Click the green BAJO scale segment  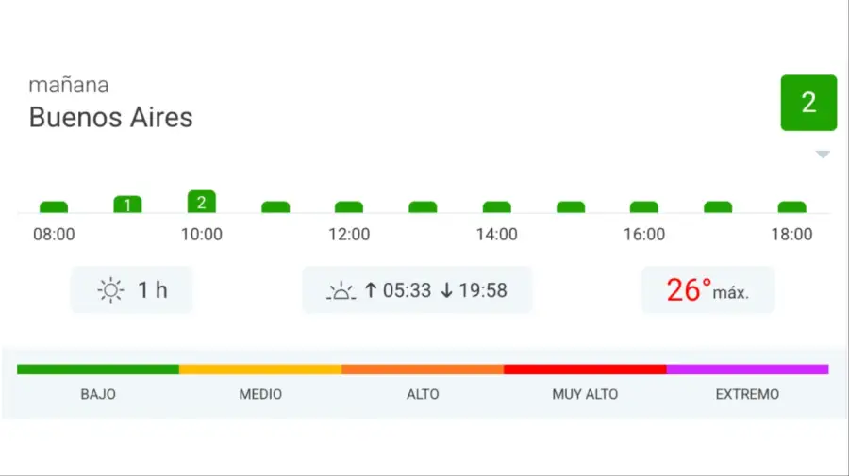pyautogui.click(x=98, y=369)
